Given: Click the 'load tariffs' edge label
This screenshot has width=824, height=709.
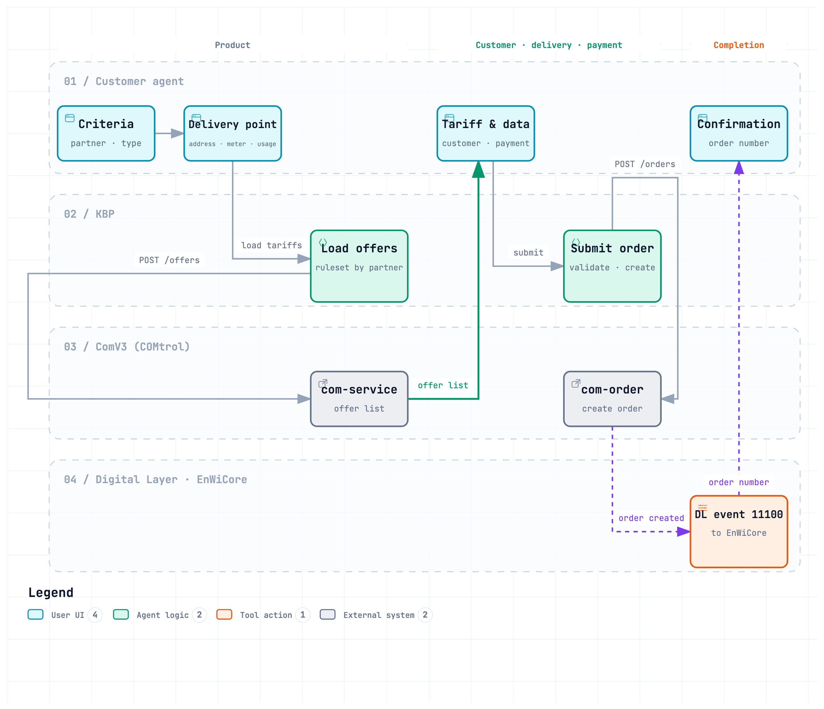Looking at the screenshot, I should [x=272, y=245].
